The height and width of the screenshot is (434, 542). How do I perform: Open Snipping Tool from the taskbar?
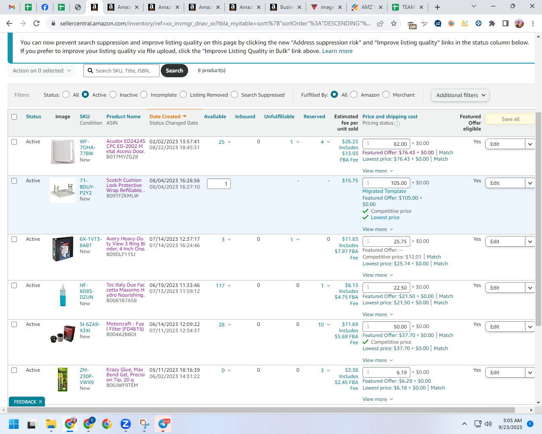pyautogui.click(x=144, y=424)
